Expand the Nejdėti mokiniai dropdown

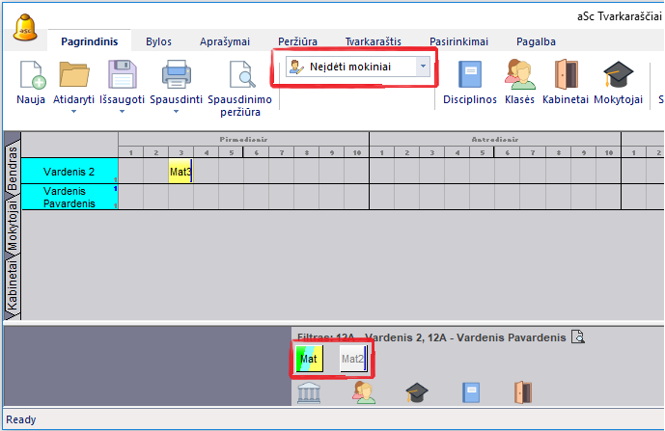pos(422,67)
